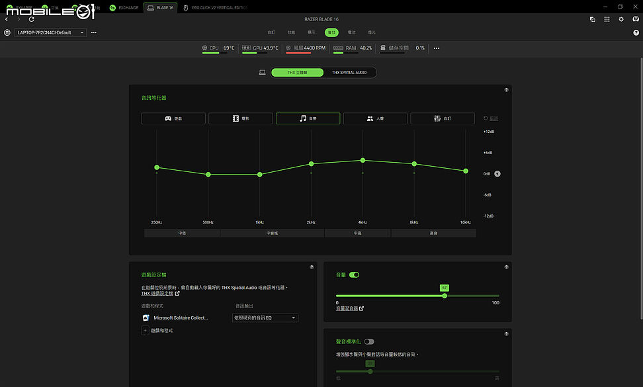
Task: Click the 儲存空間 storage status item
Action: tap(402, 49)
